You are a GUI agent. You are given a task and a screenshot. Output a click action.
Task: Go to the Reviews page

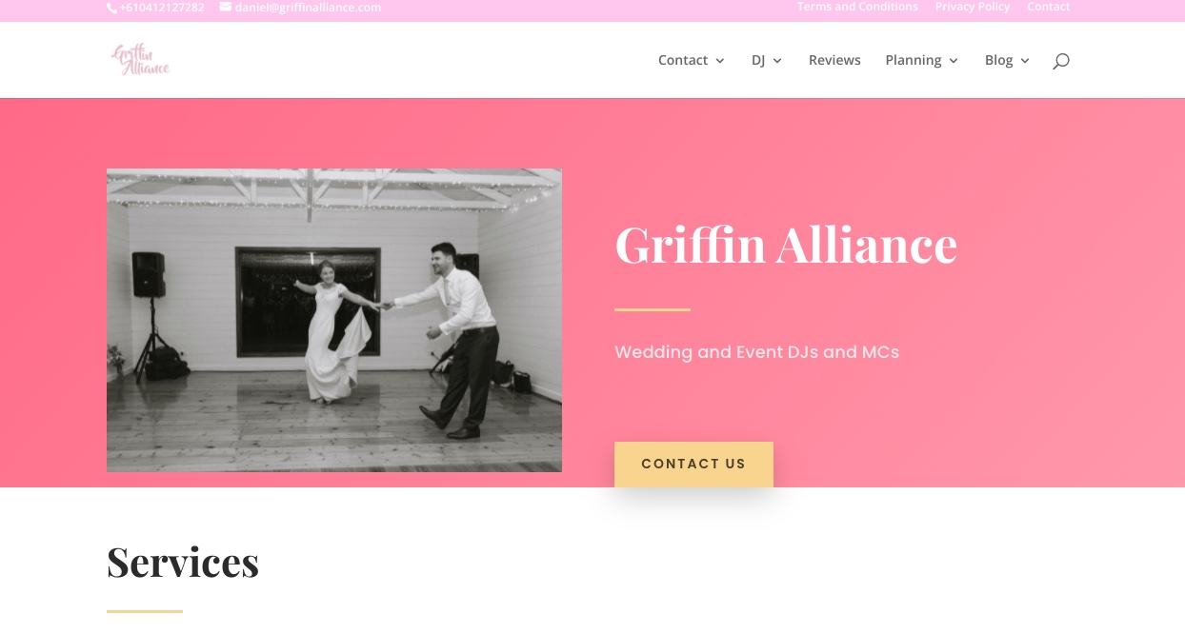click(834, 60)
